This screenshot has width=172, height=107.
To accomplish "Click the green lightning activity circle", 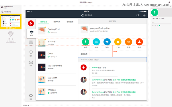I will (85, 42).
